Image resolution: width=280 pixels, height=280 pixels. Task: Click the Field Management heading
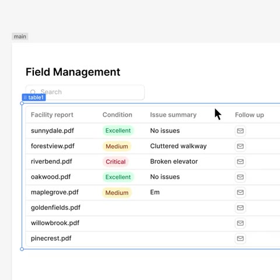pyautogui.click(x=73, y=72)
